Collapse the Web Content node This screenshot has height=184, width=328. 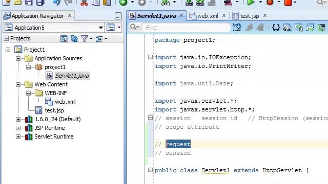tap(18, 84)
